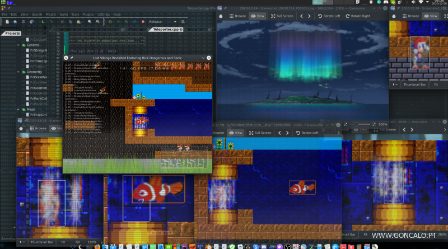Toggle Fit in top-right Sonic Gwenview window

pyautogui.click(x=436, y=84)
